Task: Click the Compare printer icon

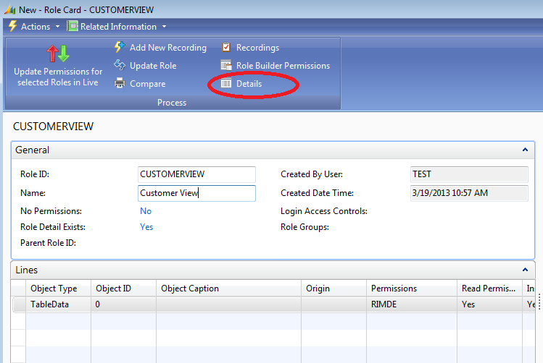Action: 120,84
